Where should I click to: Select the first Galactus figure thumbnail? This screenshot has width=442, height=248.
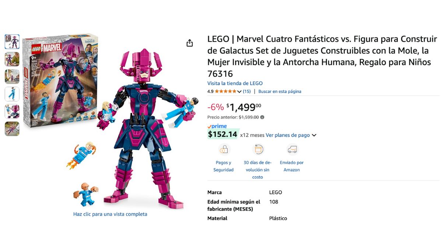12,42
